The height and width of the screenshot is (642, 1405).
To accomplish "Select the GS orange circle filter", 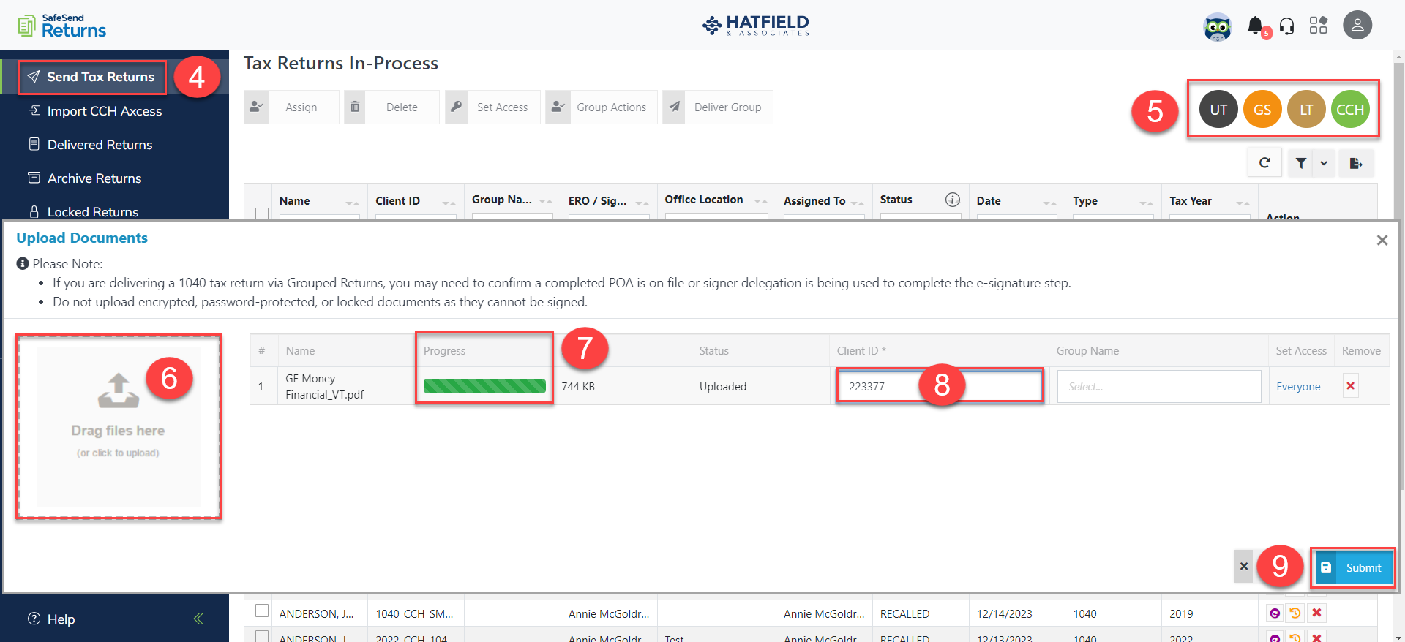I will pyautogui.click(x=1262, y=110).
